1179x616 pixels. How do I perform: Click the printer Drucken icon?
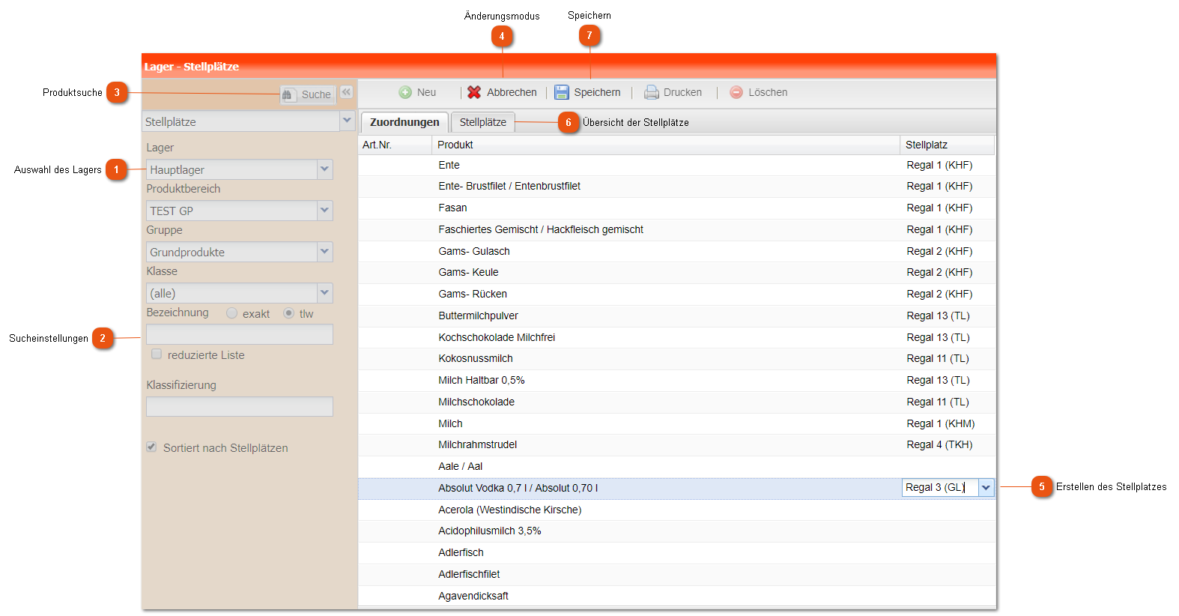tap(652, 92)
